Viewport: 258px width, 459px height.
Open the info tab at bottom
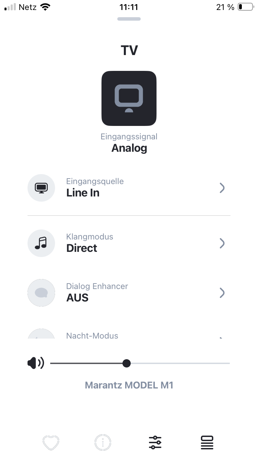[x=103, y=442]
